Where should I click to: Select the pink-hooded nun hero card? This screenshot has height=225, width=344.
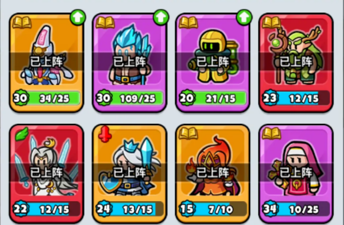coord(296,173)
